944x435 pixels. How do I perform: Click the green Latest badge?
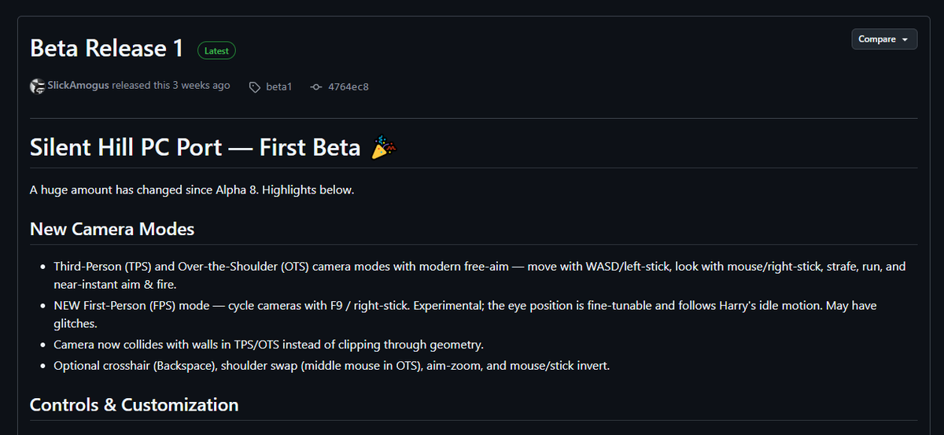click(x=216, y=50)
